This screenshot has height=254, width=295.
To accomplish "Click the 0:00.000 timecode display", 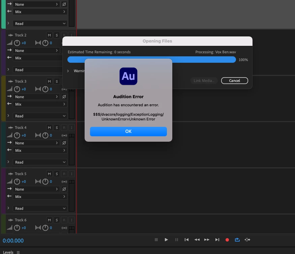I will coord(13,241).
